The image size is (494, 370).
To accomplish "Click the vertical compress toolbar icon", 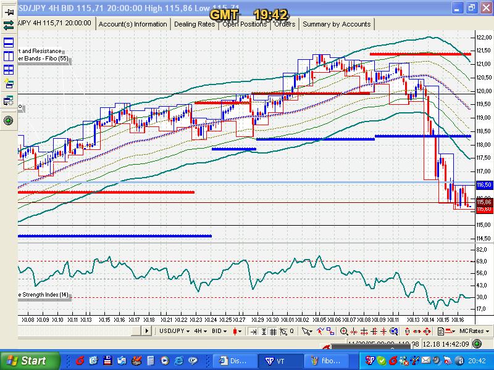I will pos(383,331).
